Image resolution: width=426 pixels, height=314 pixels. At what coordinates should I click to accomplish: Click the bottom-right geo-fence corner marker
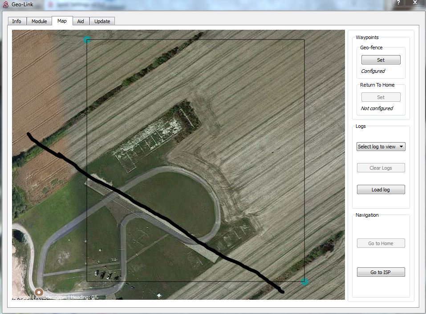[304, 282]
